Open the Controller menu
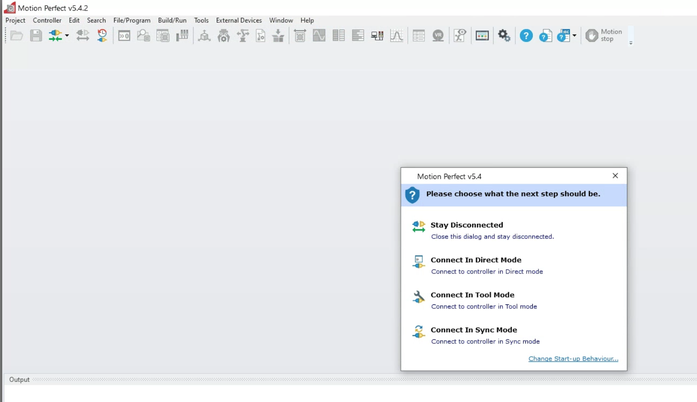 pyautogui.click(x=47, y=20)
